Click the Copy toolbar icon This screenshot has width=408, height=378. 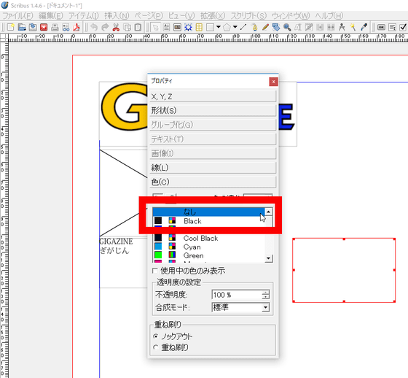pyautogui.click(x=127, y=27)
